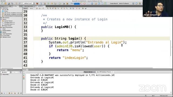Click the Create Branch button
Viewport: 173px width, 97px height.
coord(114,4)
